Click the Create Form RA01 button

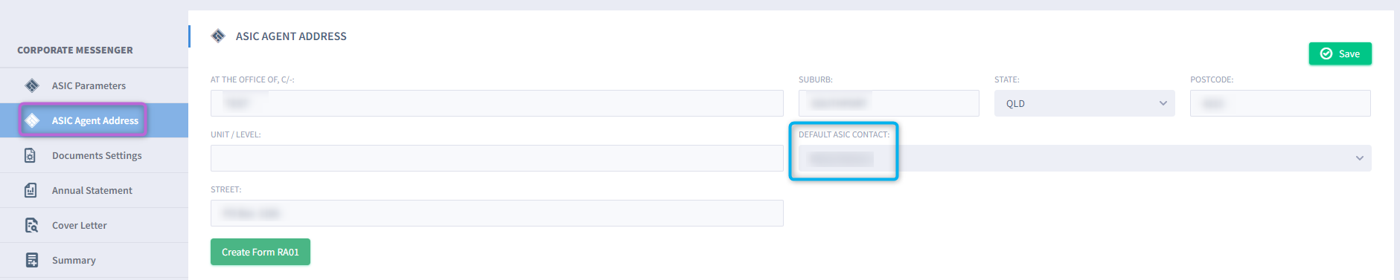pyautogui.click(x=260, y=252)
